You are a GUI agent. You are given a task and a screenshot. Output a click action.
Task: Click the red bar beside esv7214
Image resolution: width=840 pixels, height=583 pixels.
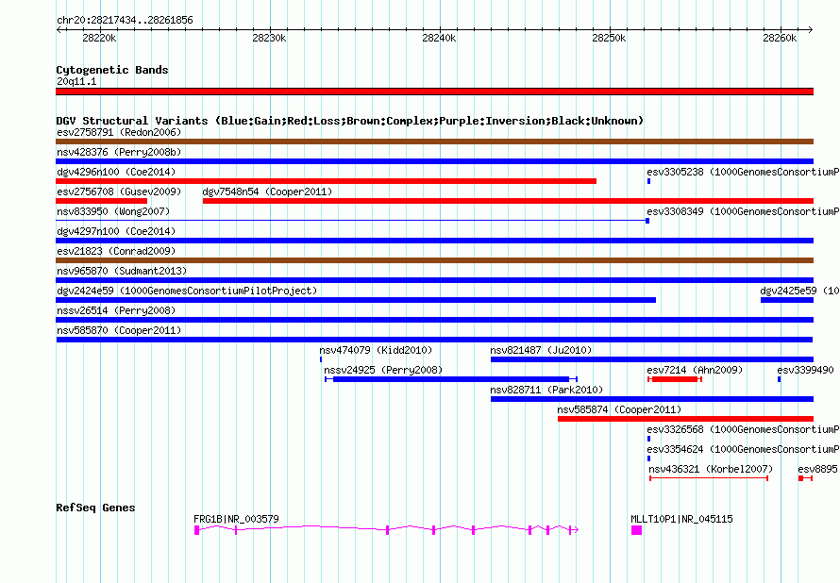pos(675,379)
